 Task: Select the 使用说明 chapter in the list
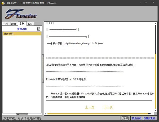(22, 34)
